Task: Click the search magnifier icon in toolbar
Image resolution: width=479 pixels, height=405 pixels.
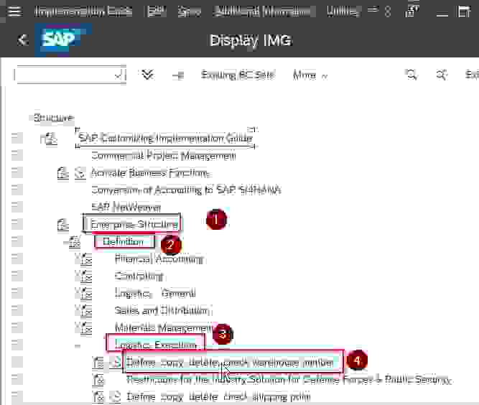Action: pos(411,75)
